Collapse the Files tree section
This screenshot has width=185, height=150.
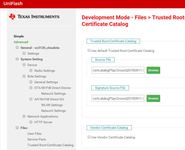tap(17, 128)
